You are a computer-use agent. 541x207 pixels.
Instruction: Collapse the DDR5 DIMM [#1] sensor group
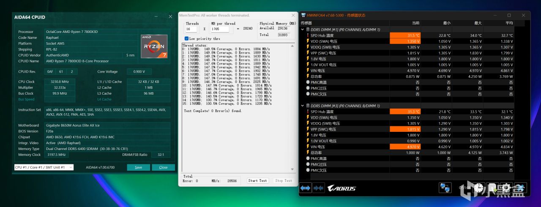(x=302, y=30)
